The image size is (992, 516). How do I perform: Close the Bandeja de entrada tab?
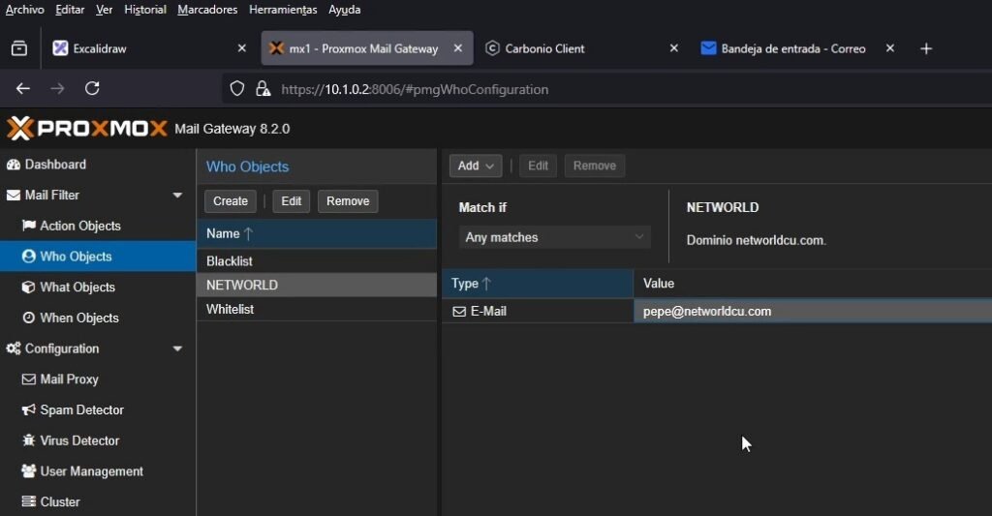(890, 48)
